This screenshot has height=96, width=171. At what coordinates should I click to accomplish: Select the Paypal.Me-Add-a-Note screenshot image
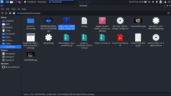[31, 37]
